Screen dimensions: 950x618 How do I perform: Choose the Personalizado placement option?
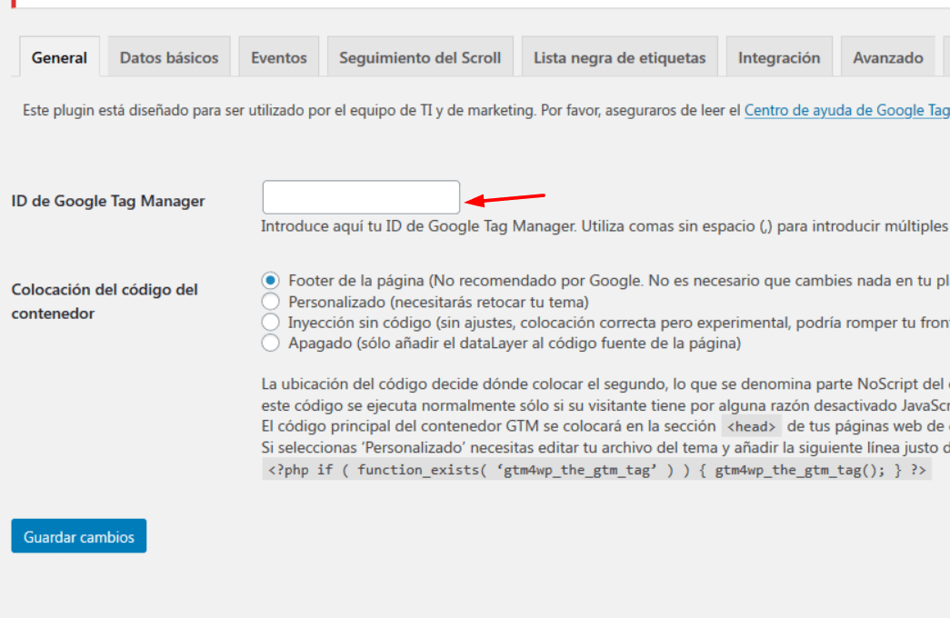tap(270, 301)
